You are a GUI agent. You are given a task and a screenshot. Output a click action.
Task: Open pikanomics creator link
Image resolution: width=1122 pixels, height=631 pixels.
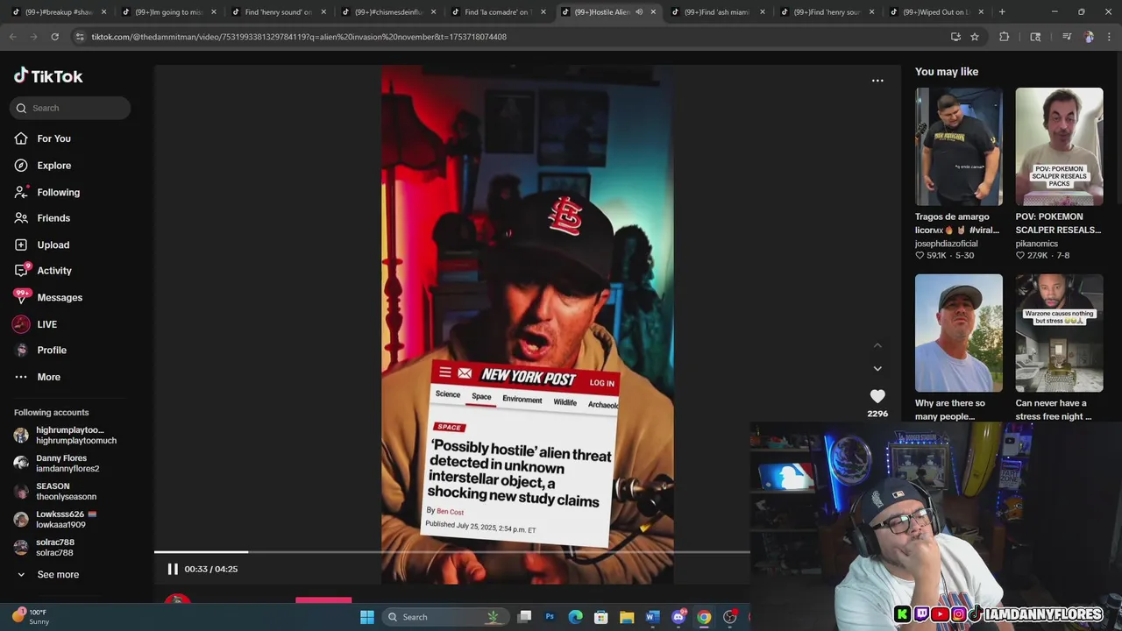[x=1037, y=244]
